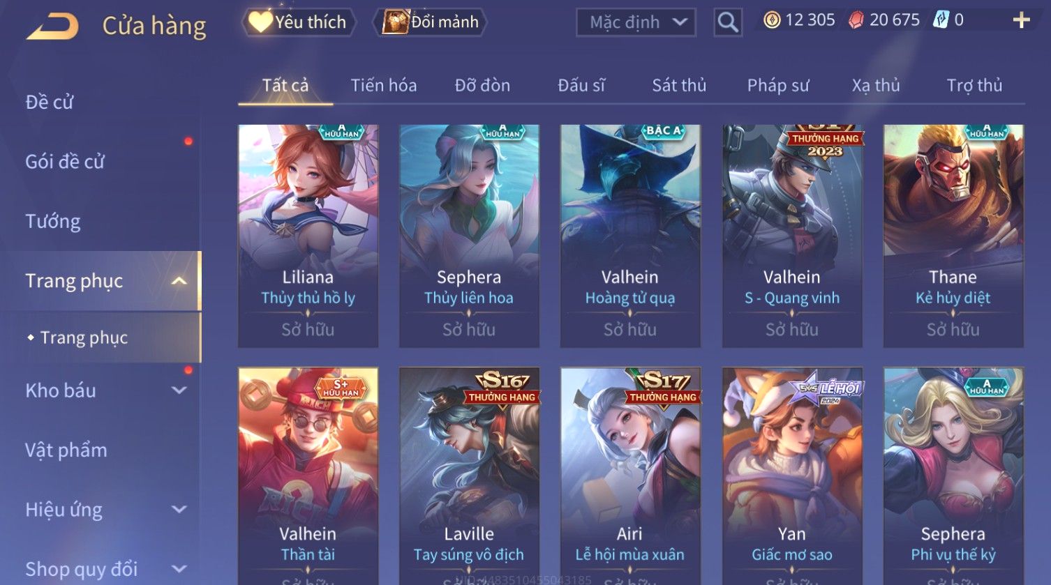Viewport: 1051px width, 585px height.
Task: Click the red ruby currency icon
Action: click(856, 20)
